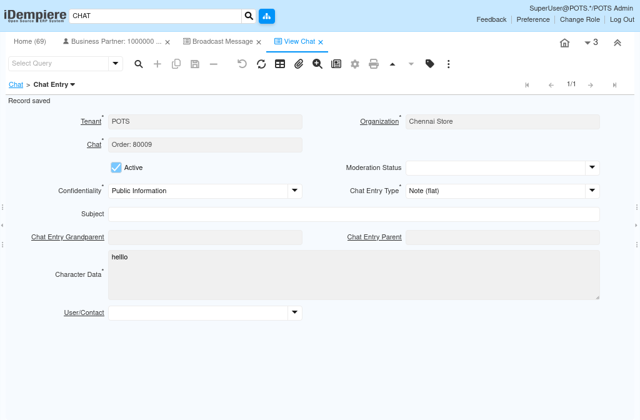The image size is (640, 420).
Task: Expand User/Contact dropdown arrow
Action: pyautogui.click(x=295, y=313)
